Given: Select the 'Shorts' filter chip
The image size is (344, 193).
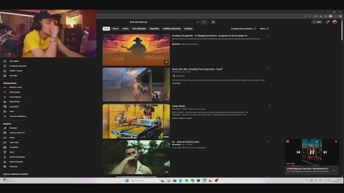Looking at the screenshot, I should (x=115, y=29).
